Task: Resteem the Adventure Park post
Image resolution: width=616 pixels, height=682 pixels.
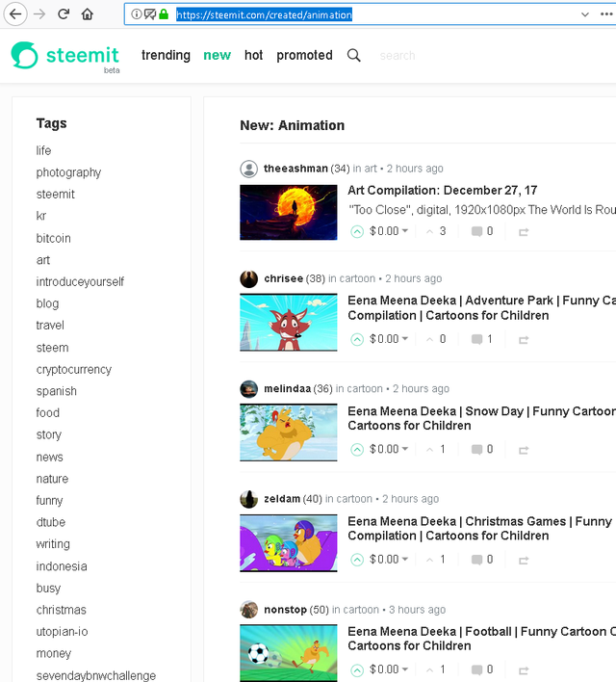Action: pos(524,340)
